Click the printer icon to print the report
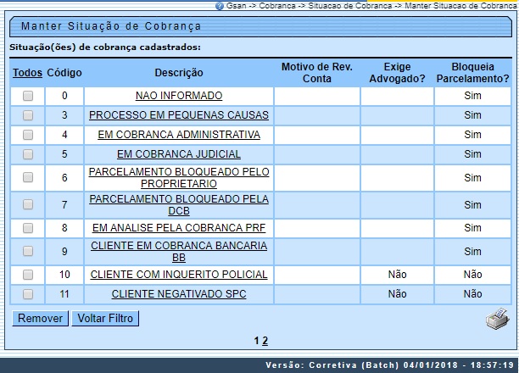Screen dimensions: 519x373 tap(497, 319)
